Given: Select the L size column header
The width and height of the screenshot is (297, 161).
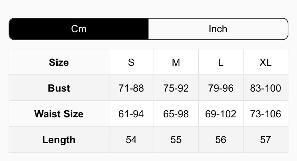Looking at the screenshot, I should (x=221, y=62).
